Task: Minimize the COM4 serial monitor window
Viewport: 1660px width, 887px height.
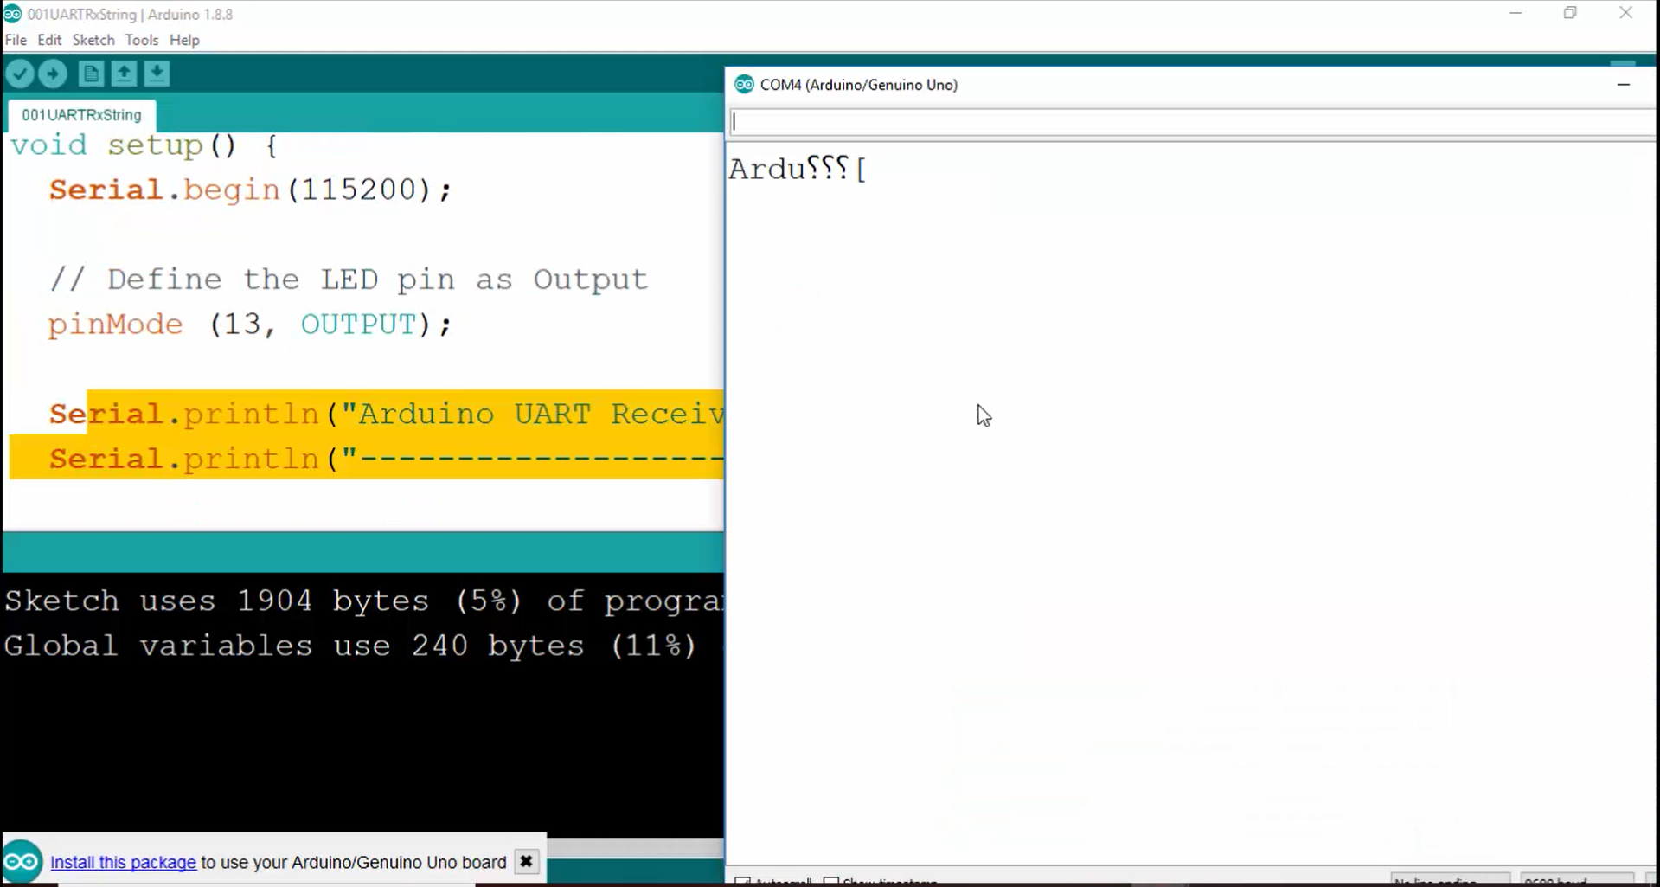Action: (x=1624, y=85)
